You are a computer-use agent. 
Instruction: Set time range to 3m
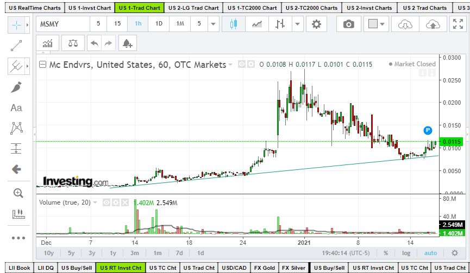coord(135,253)
